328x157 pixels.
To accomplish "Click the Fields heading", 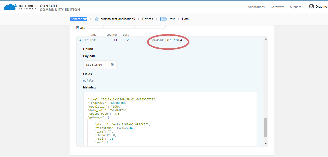I will click(x=87, y=74).
